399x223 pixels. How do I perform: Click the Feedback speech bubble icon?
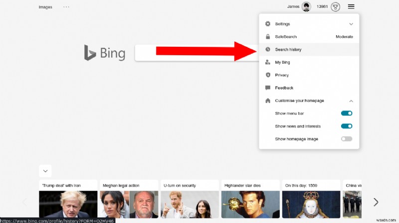[268, 88]
